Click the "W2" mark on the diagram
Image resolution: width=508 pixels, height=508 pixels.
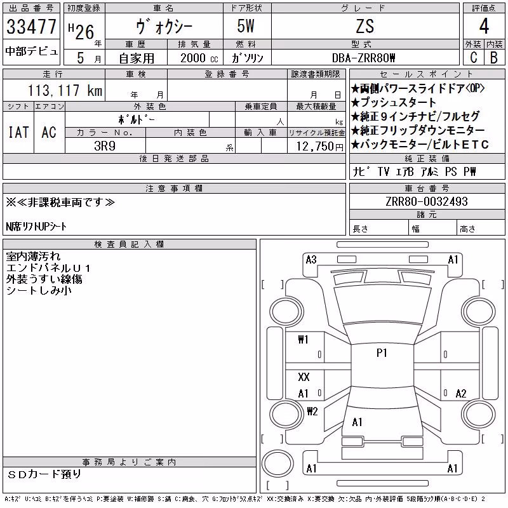pyautogui.click(x=312, y=411)
